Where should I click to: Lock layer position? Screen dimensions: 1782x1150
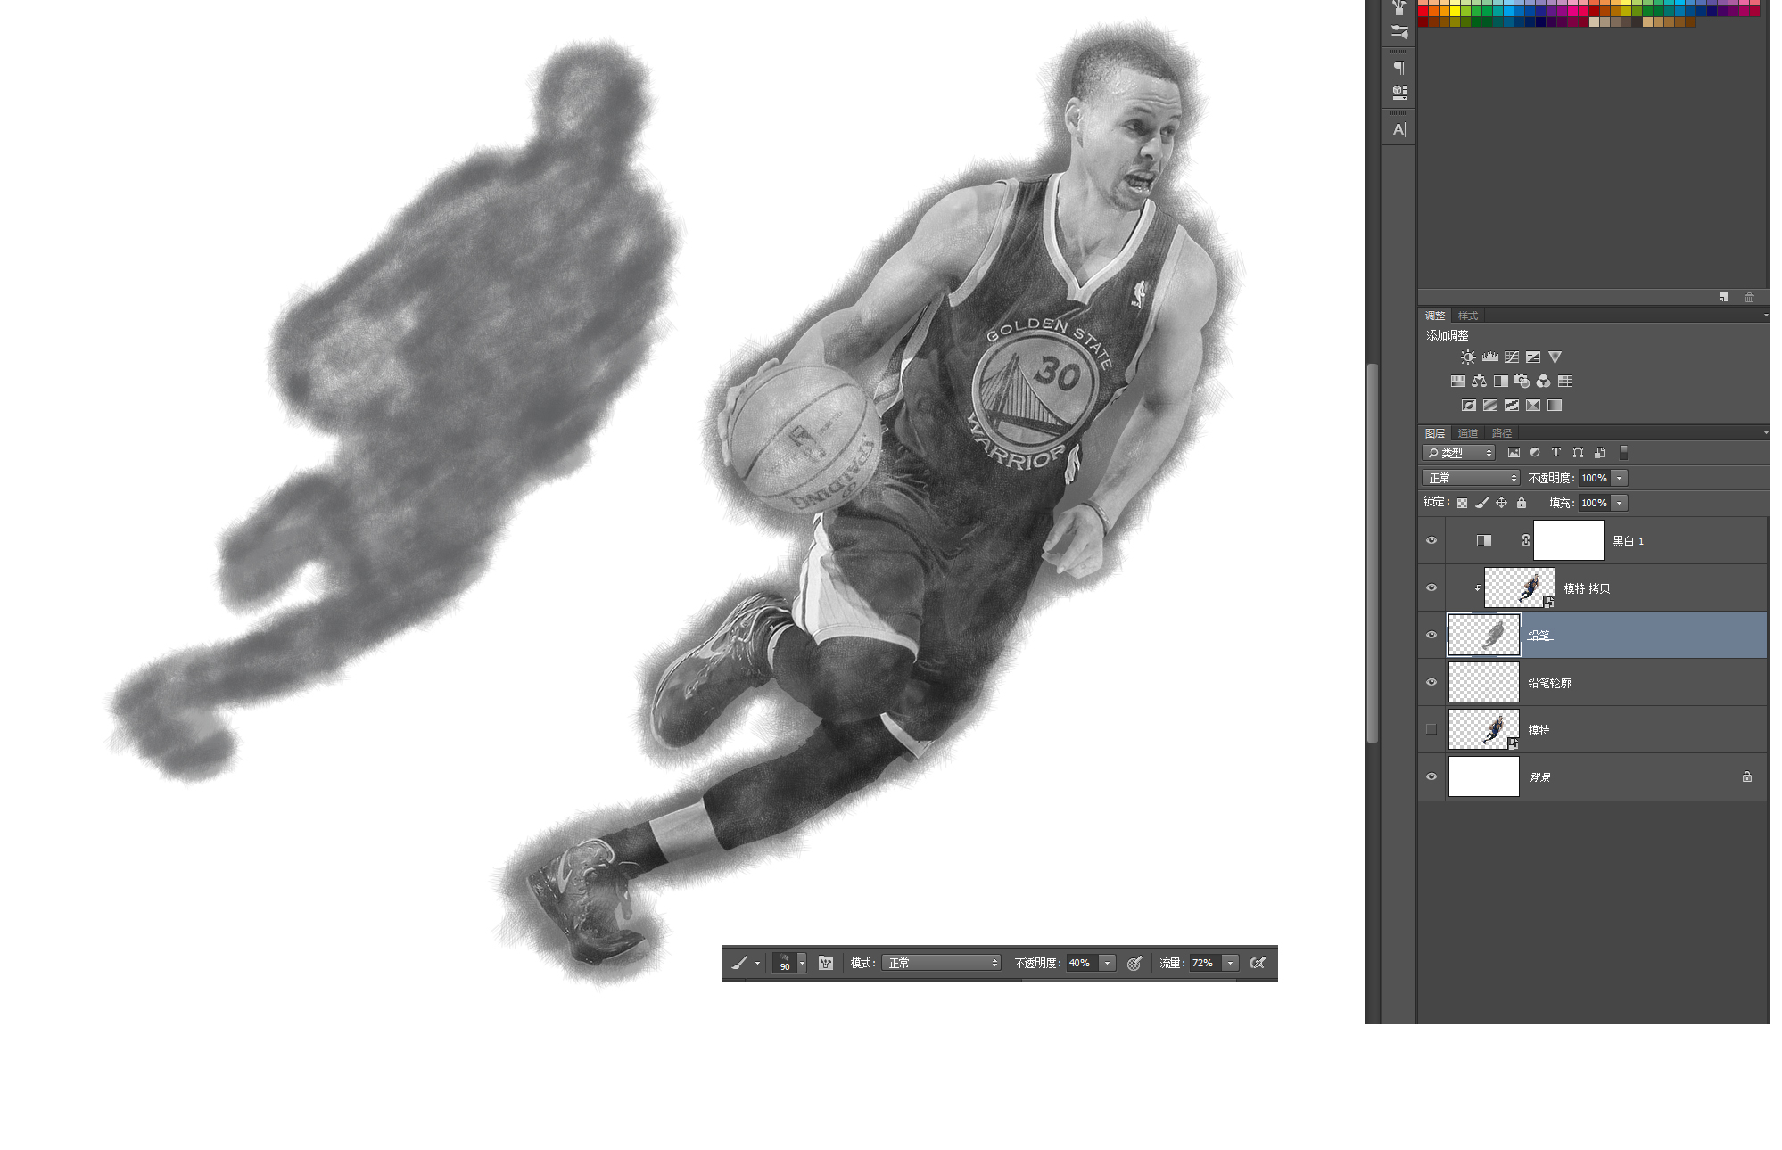tap(1501, 504)
